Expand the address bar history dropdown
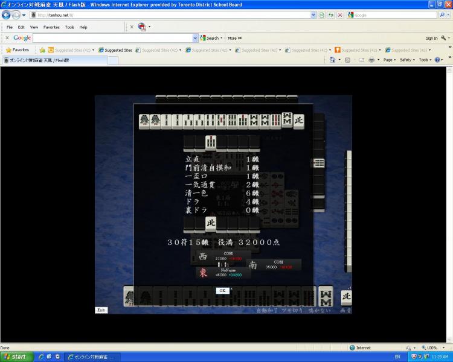The image size is (453, 362). tap(313, 15)
